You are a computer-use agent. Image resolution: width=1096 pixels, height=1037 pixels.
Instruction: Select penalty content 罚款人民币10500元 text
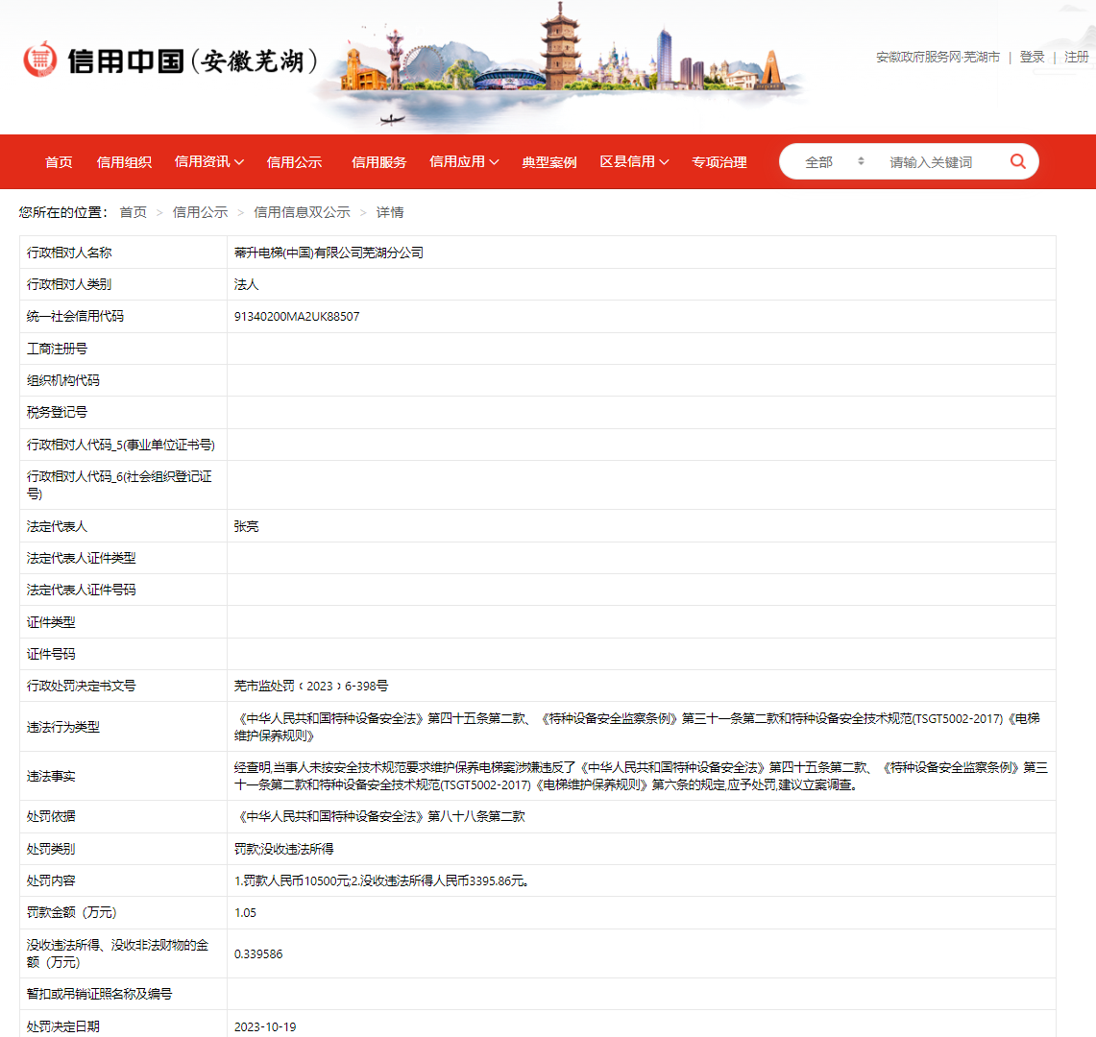[x=295, y=881]
